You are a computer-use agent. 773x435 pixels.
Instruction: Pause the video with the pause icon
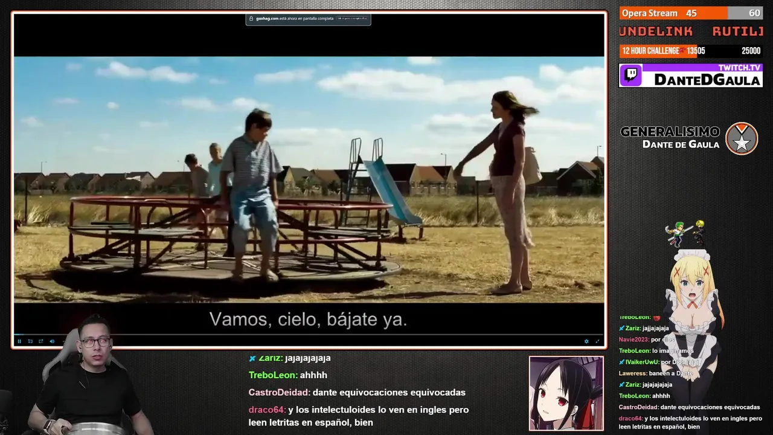pyautogui.click(x=19, y=341)
